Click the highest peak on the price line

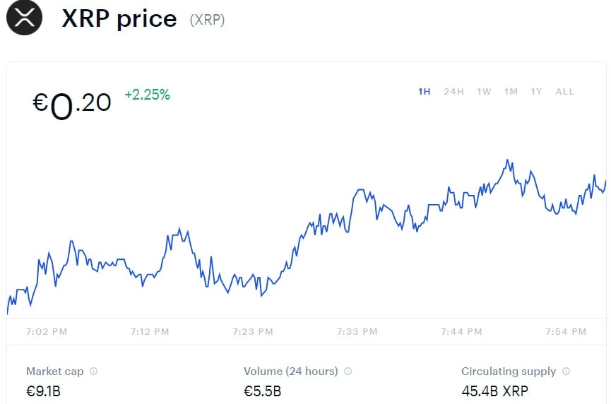click(x=507, y=161)
